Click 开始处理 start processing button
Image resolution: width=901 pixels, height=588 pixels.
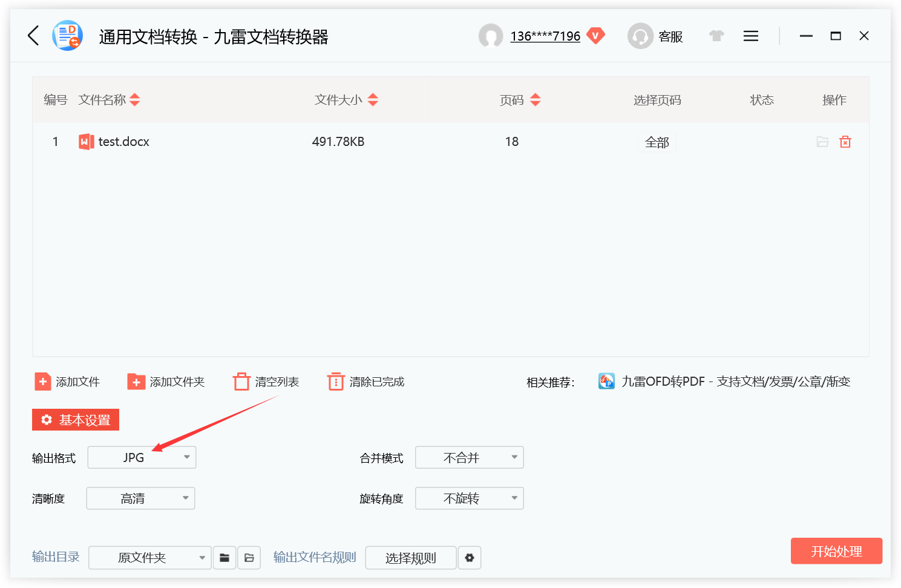836,551
